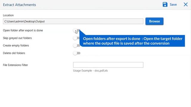Image resolution: width=191 pixels, height=107 pixels.
Task: Click the Location label
Action: click(8, 15)
